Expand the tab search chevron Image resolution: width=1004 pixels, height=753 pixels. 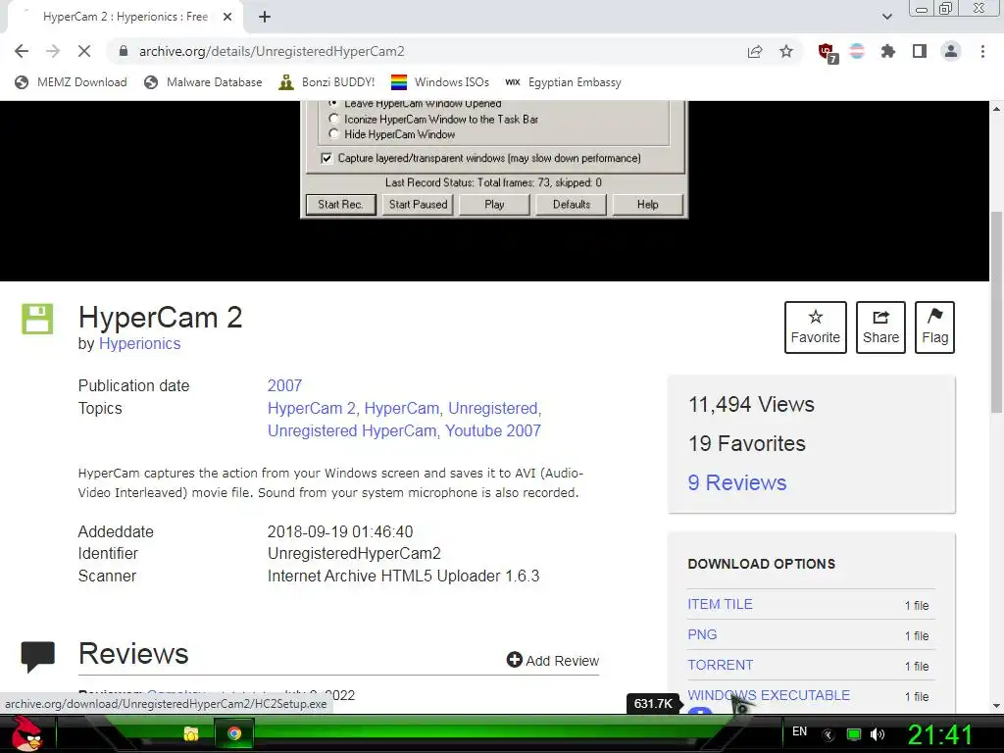point(886,17)
